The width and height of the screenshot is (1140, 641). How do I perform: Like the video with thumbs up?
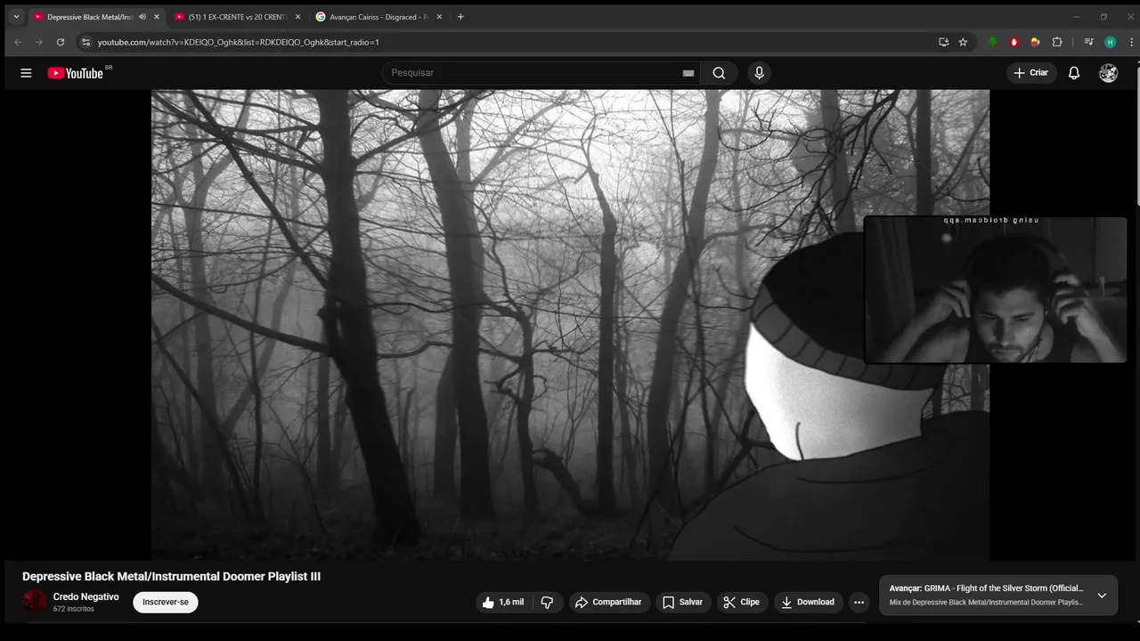pos(504,603)
